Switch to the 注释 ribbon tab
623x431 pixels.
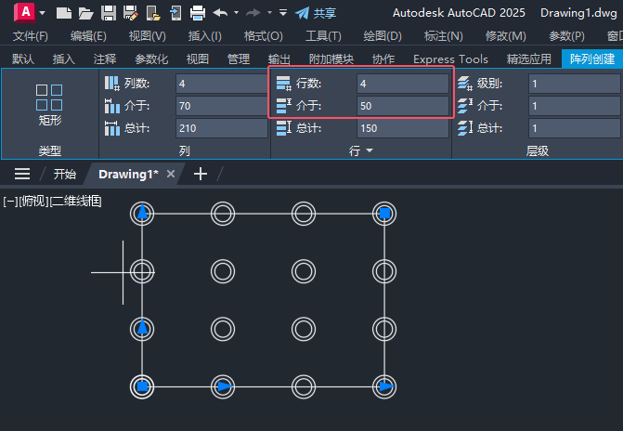(x=105, y=59)
